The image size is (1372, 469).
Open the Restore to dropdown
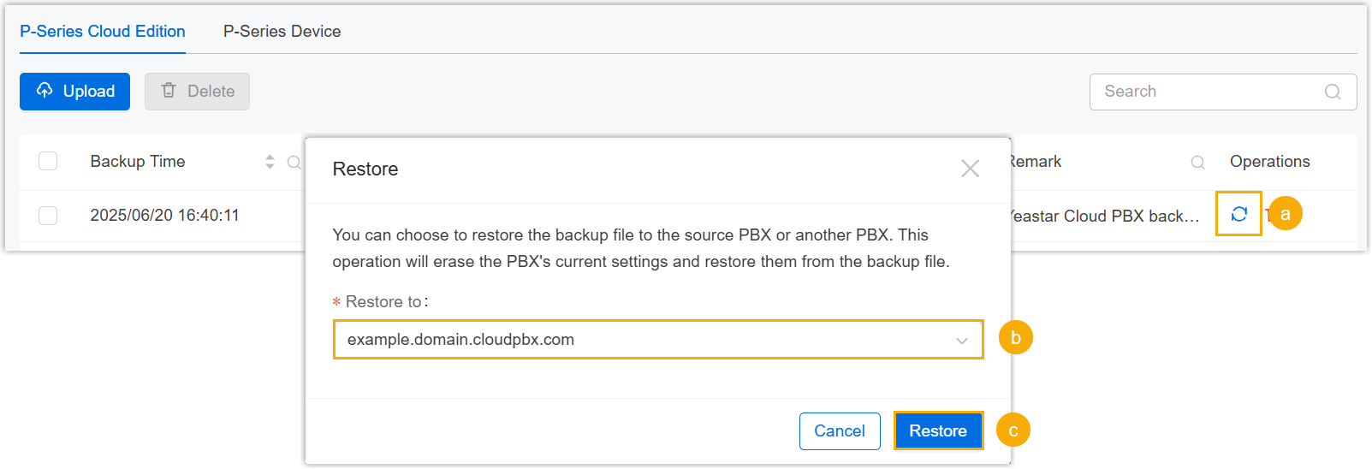657,340
